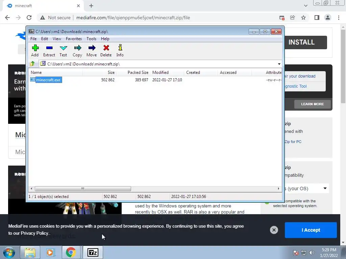Sort by the Modified column header
Viewport: 346px width, 259px height.
167,73
